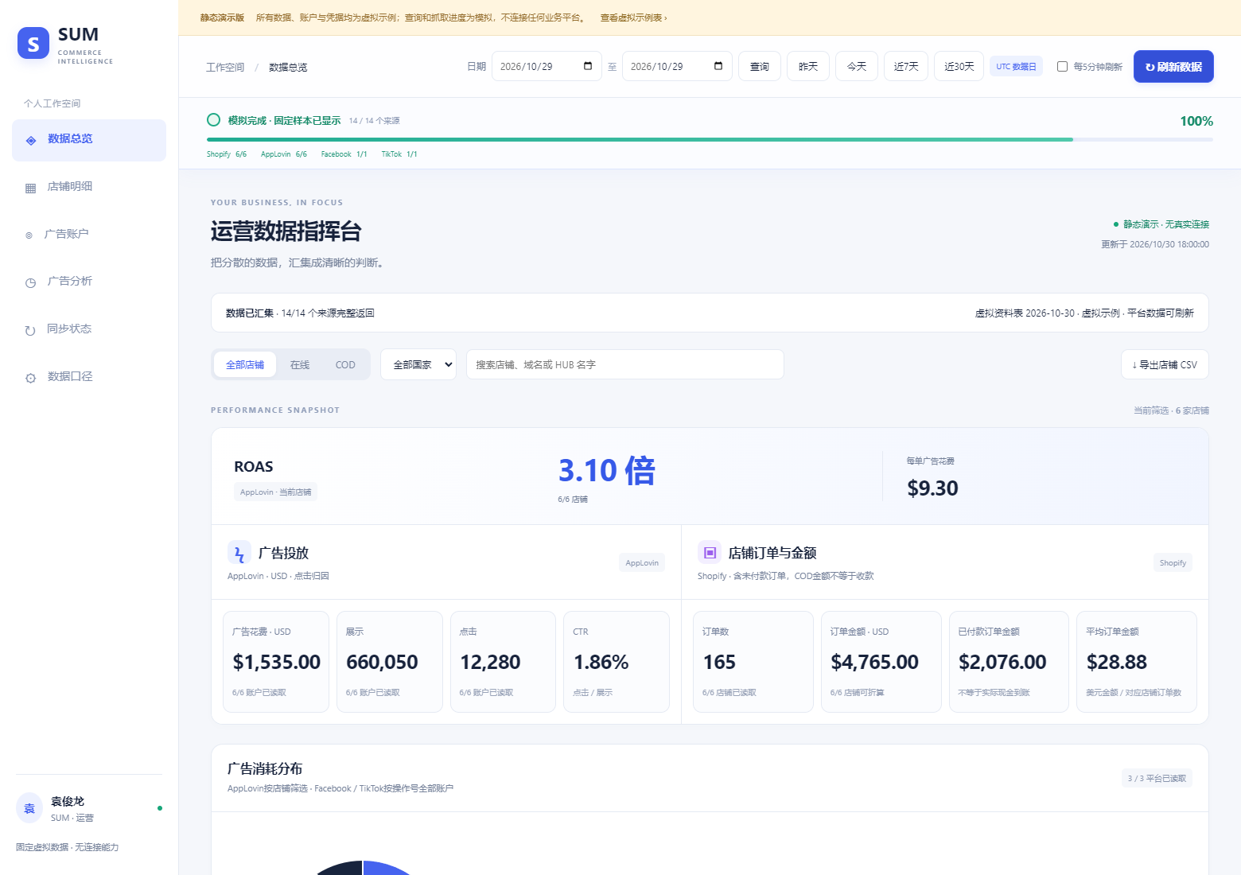
Task: Click the Shopify tag in orders header
Action: [1173, 563]
